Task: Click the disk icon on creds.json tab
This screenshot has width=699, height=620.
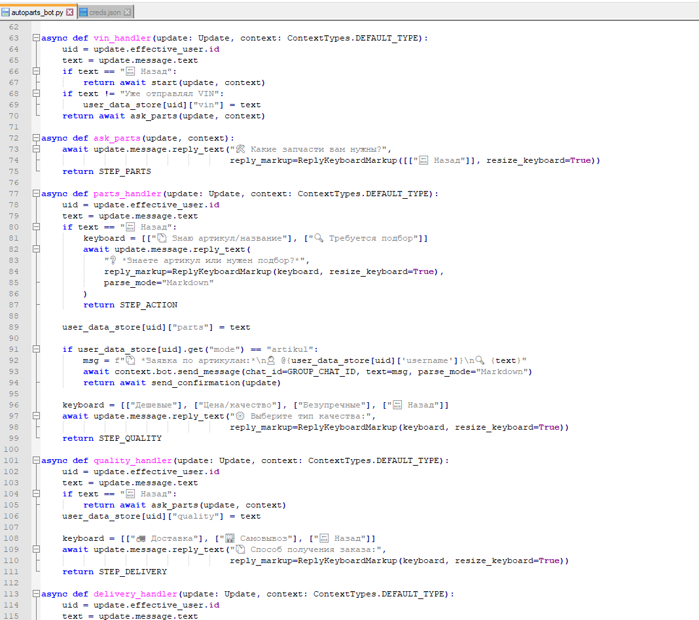Action: 83,12
